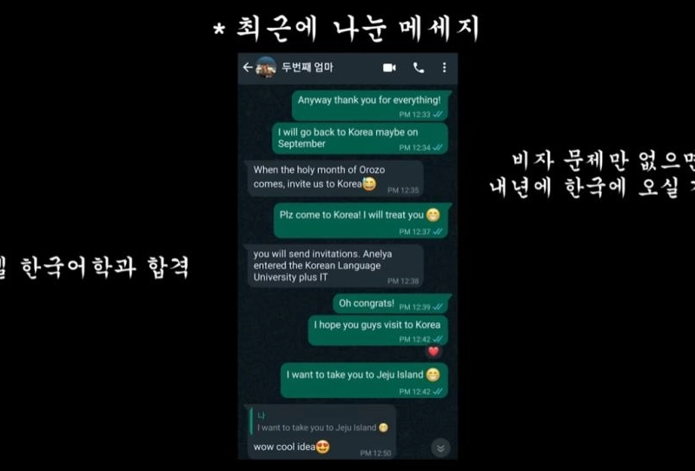Tap the red heart reaction
Screen dimensions: 695x471
(x=434, y=352)
